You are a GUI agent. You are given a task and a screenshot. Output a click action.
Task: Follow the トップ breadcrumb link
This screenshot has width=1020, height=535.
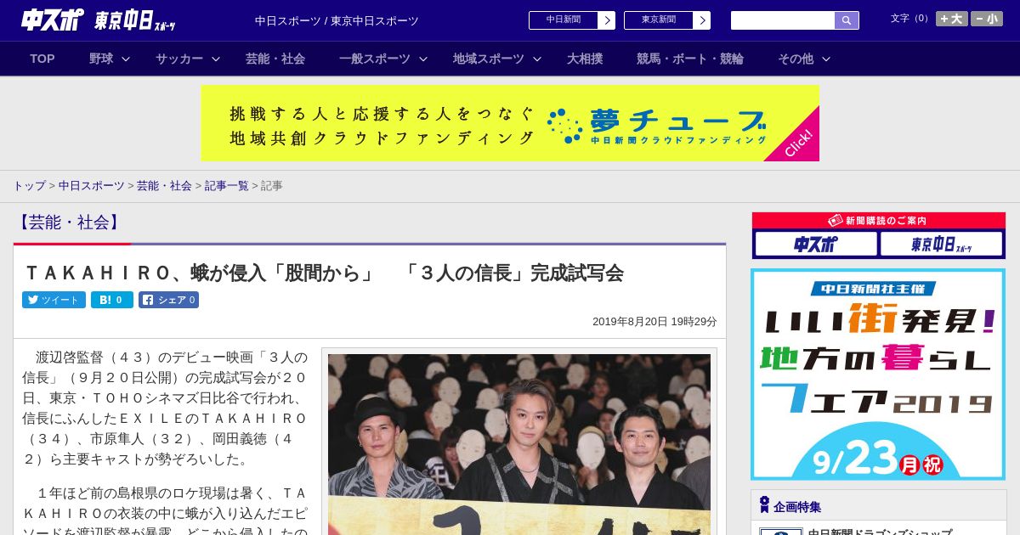click(29, 185)
